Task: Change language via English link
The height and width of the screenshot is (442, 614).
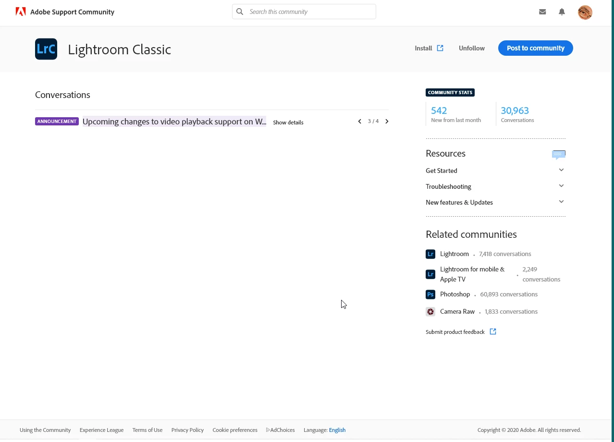Action: click(337, 430)
